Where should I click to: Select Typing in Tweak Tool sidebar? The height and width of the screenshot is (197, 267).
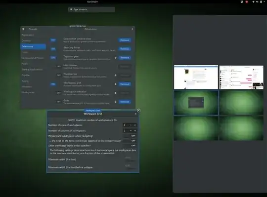33,81
